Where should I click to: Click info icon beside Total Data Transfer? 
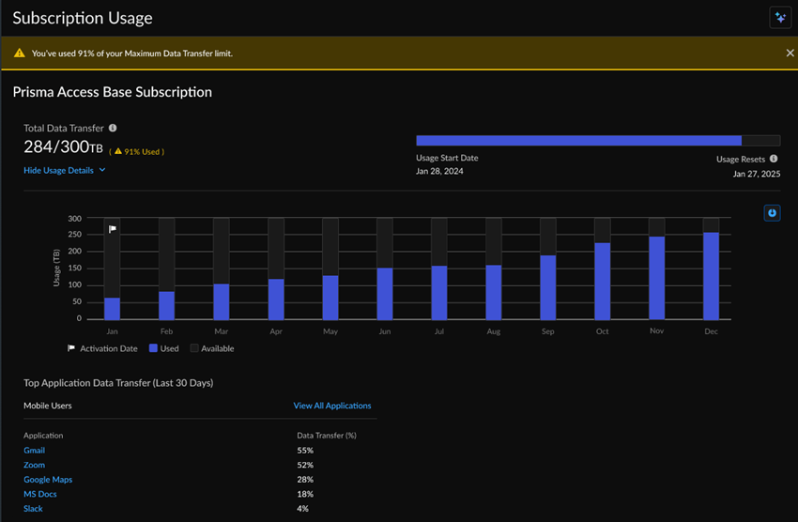(x=113, y=128)
